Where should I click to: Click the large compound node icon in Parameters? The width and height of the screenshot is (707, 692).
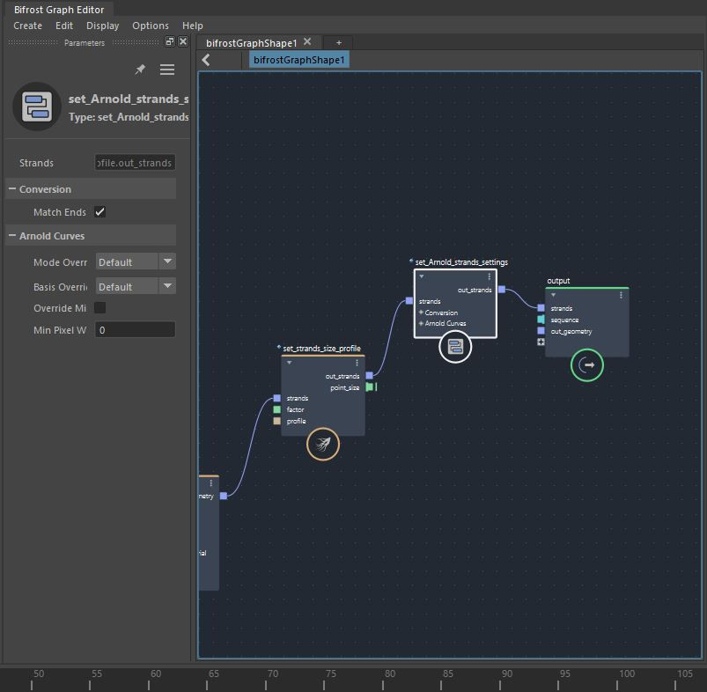point(37,107)
